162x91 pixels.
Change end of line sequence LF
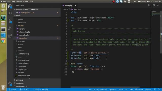[x=126, y=89]
